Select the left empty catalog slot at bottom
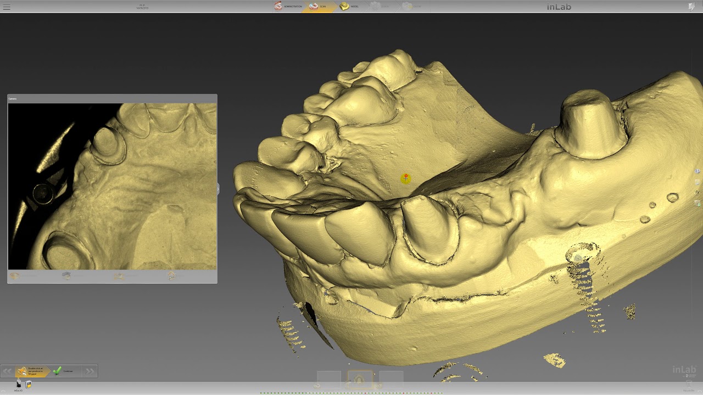Screen dimensions: 703x395 [329, 379]
